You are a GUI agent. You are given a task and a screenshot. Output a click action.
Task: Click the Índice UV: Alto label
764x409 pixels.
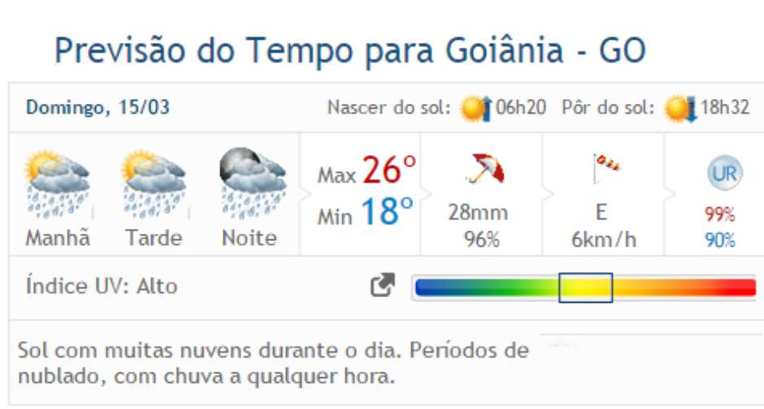[x=102, y=286]
